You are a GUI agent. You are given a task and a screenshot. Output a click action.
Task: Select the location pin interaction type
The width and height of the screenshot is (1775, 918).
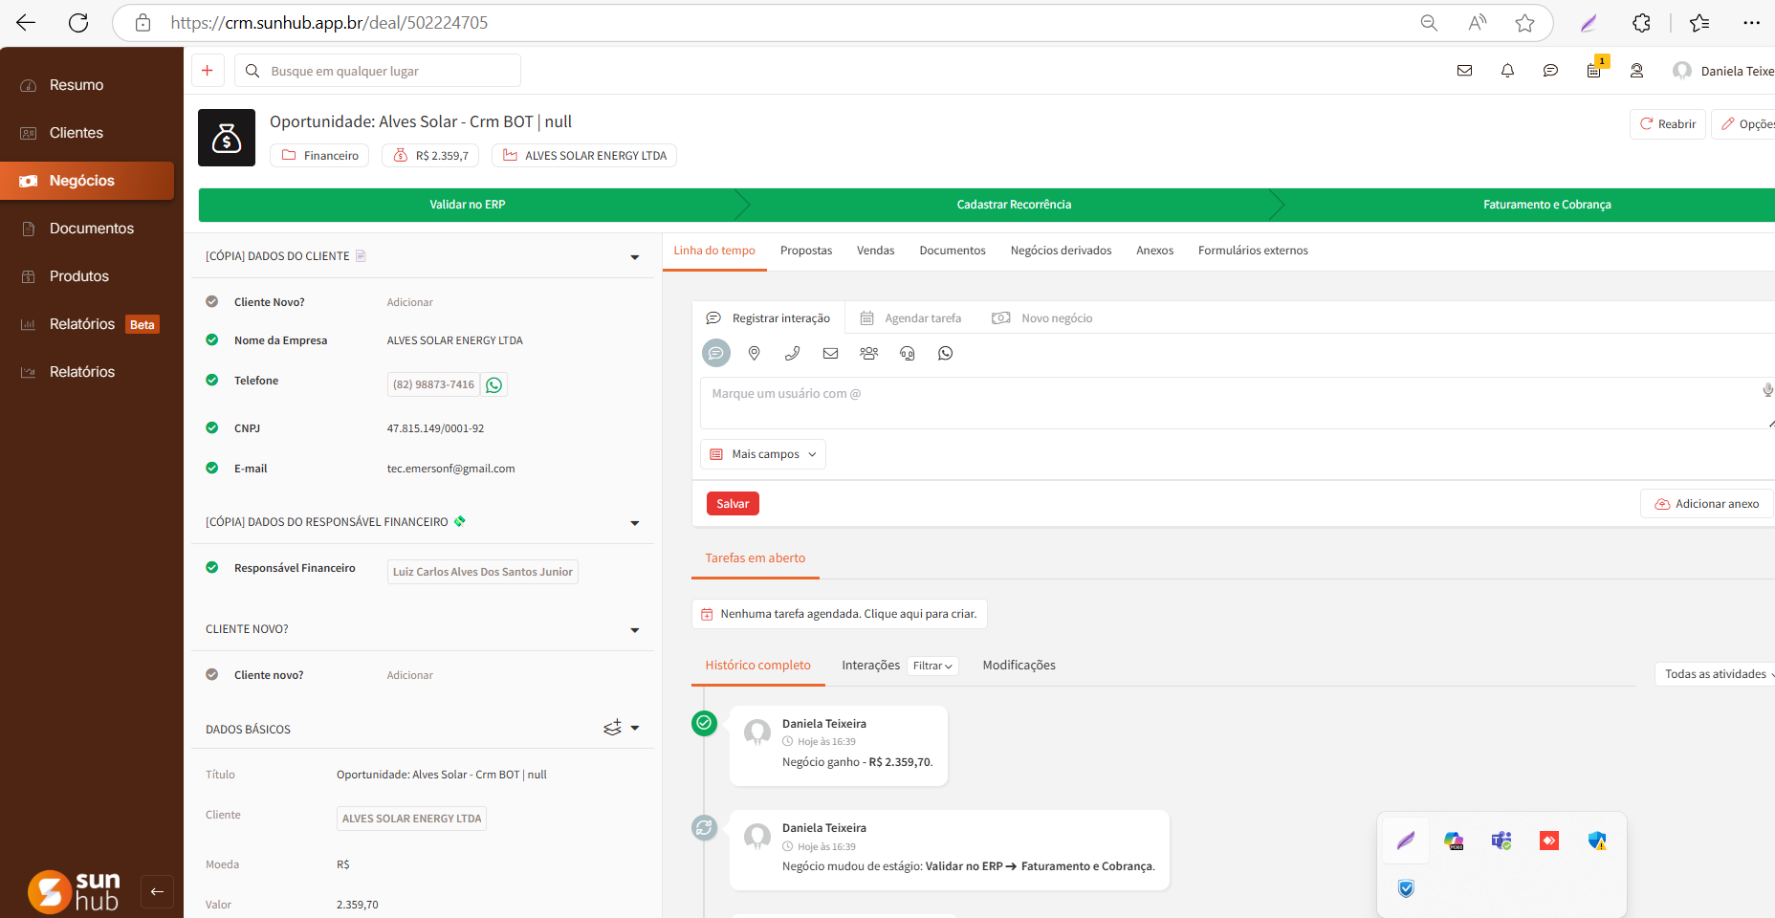(754, 354)
